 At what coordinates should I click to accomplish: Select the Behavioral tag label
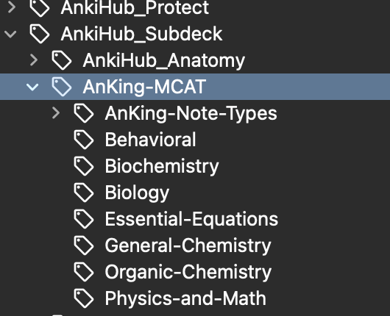click(x=150, y=140)
